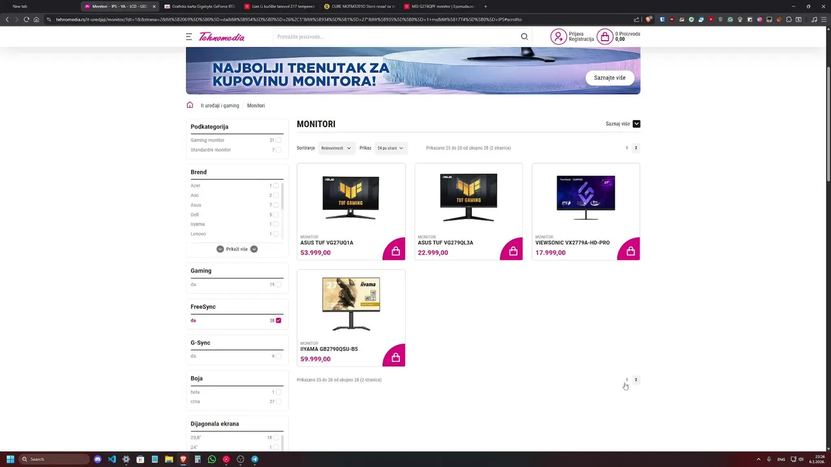The width and height of the screenshot is (831, 467).
Task: Click the search magnifier icon
Action: (524, 37)
